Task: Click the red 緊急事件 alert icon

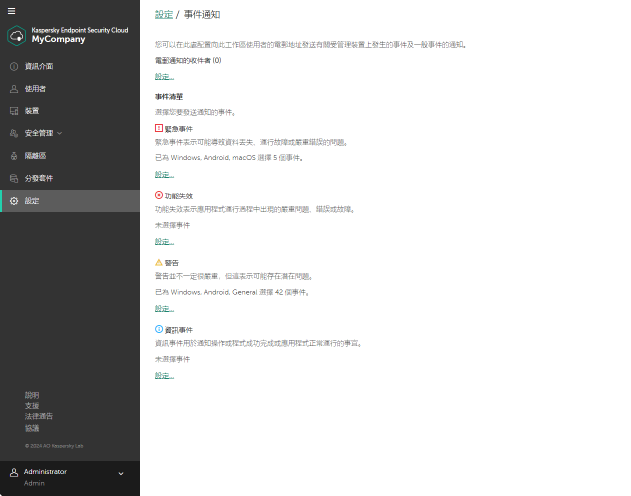Action: [159, 128]
